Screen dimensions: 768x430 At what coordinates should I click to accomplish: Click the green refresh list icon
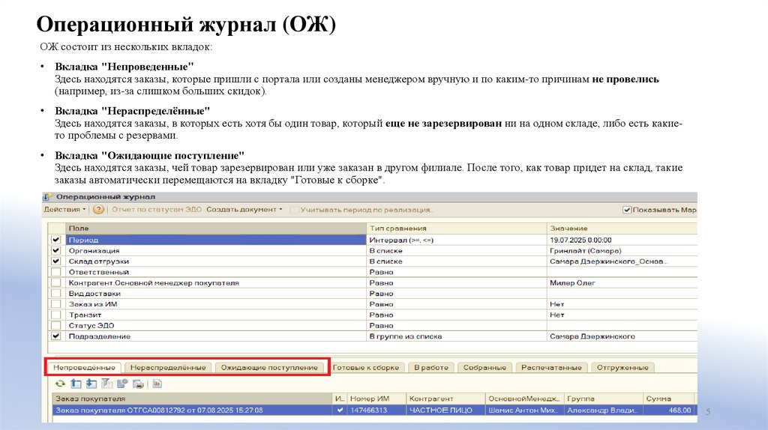click(x=60, y=384)
